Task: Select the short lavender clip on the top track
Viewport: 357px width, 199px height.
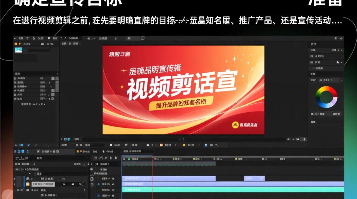Action: 254,179
